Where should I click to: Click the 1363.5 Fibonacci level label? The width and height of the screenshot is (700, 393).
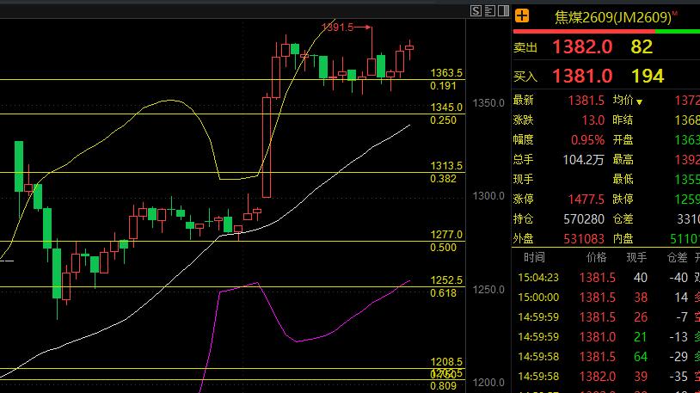[446, 73]
